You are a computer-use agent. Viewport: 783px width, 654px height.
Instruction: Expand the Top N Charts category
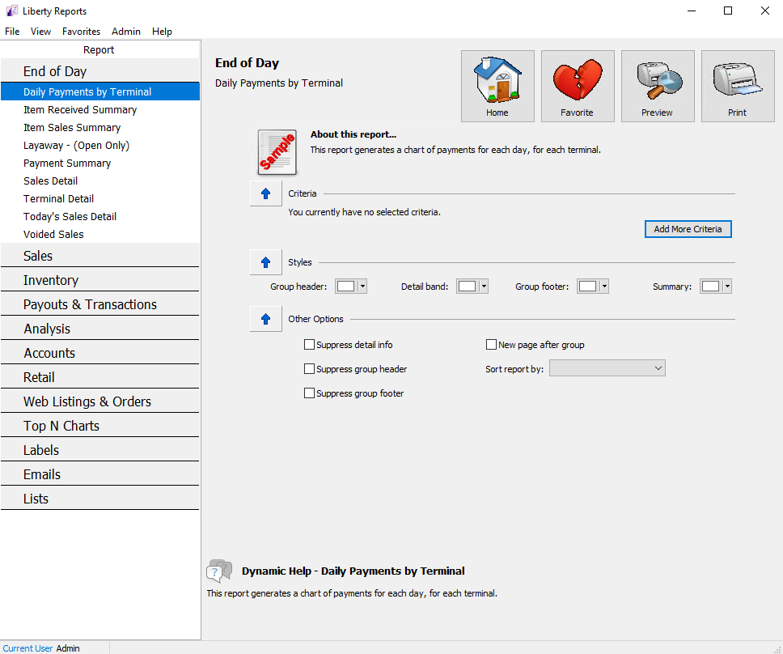99,426
